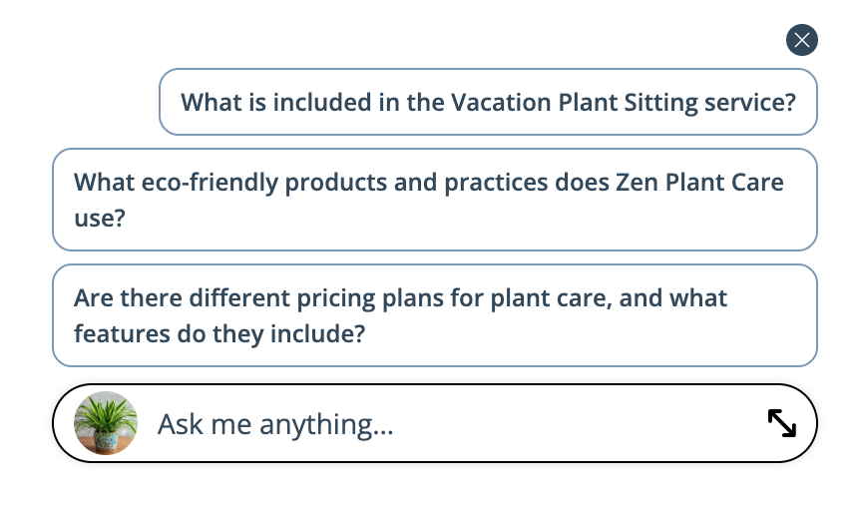Screen dimensions: 860x505
Task: Tap the Zen Plant Care bot avatar
Action: click(106, 423)
